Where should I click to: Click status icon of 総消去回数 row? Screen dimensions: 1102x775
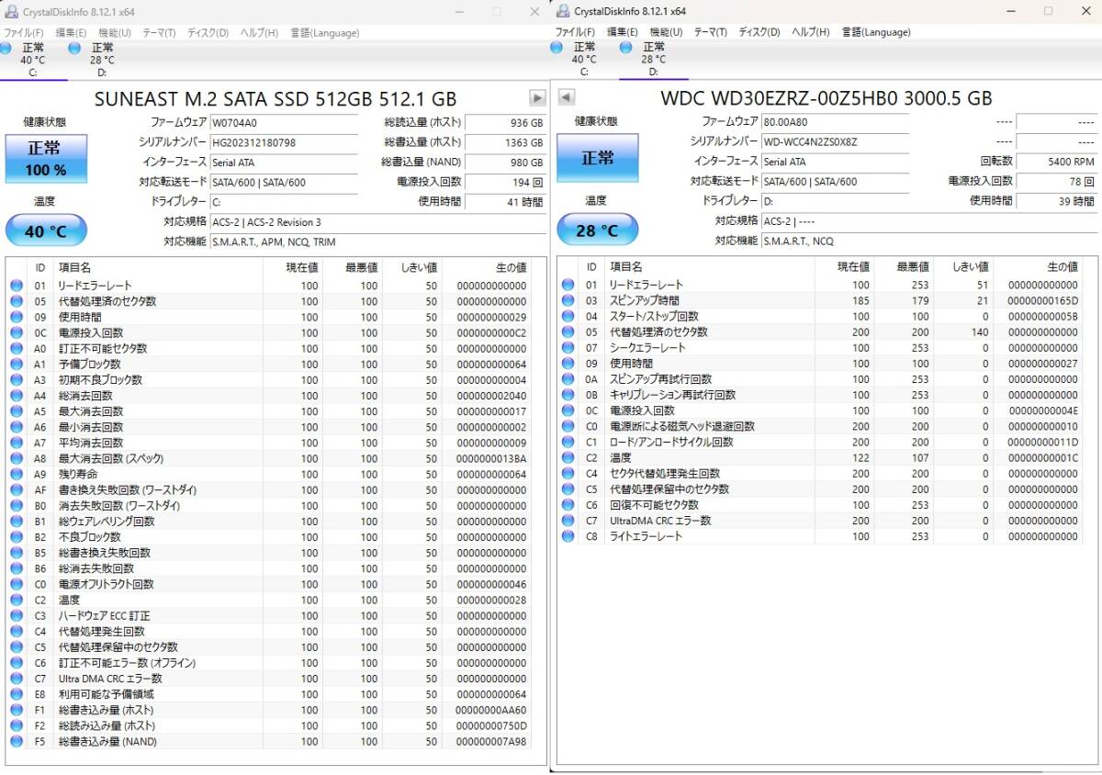(x=17, y=396)
